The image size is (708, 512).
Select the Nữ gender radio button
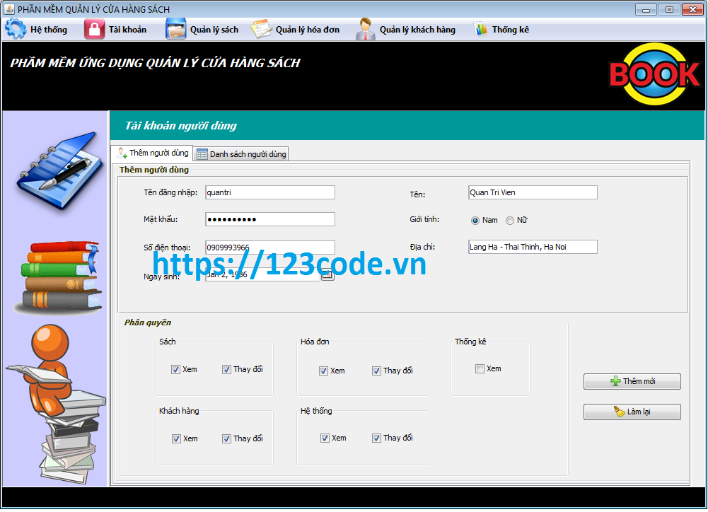tap(510, 221)
